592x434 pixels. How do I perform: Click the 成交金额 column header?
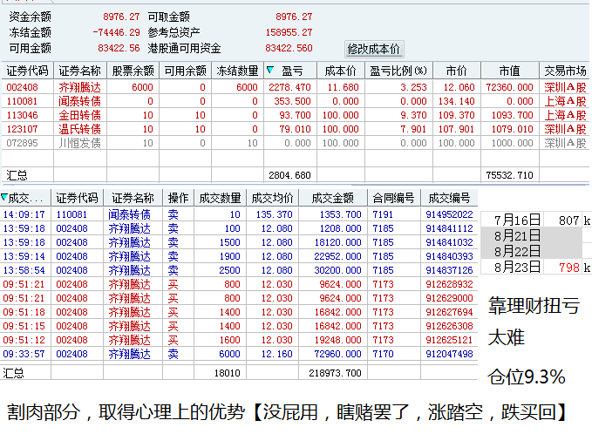coord(333,198)
